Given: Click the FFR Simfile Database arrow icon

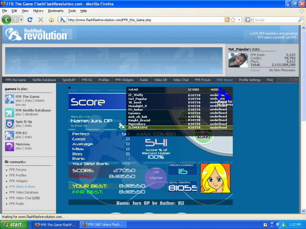Looking at the screenshot, I should click(x=9, y=112).
